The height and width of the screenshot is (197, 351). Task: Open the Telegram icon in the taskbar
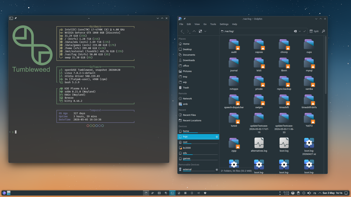(x=199, y=193)
